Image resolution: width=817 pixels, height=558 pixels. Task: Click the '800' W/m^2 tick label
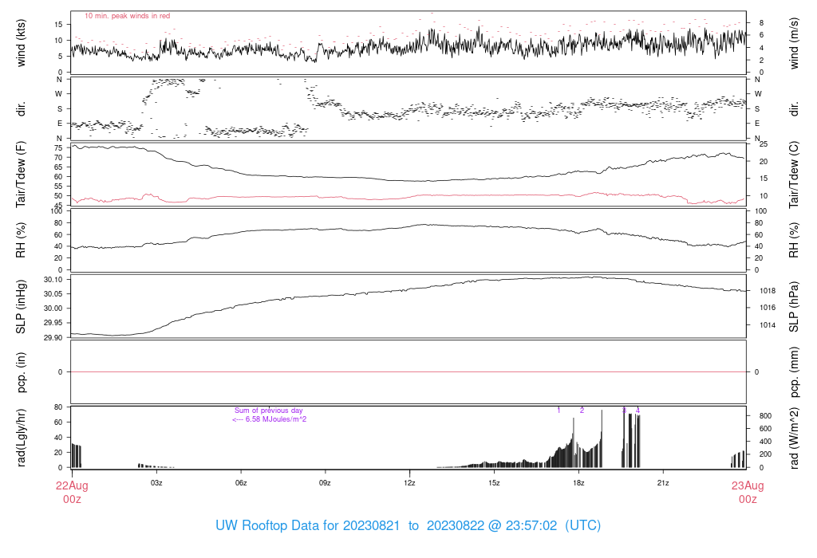pos(765,416)
